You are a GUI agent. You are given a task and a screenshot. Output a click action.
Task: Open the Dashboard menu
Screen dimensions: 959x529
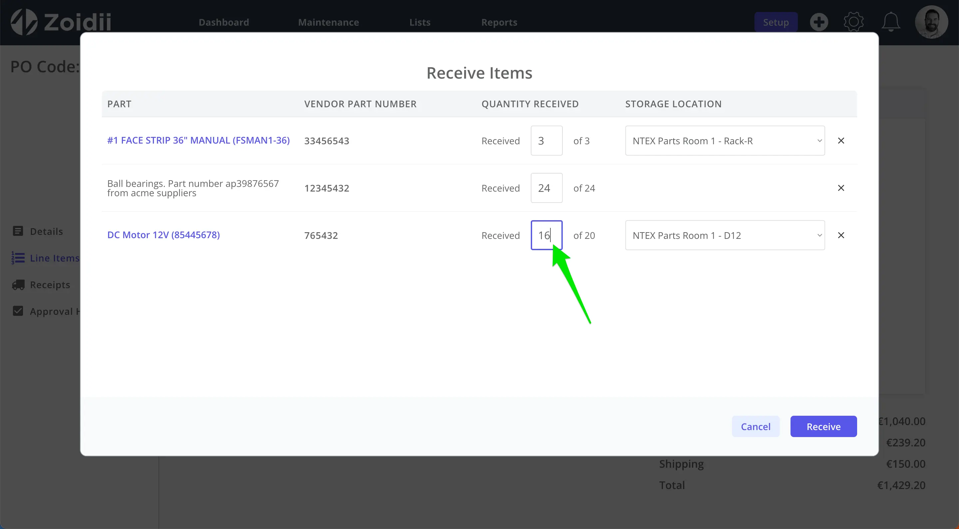pyautogui.click(x=224, y=22)
